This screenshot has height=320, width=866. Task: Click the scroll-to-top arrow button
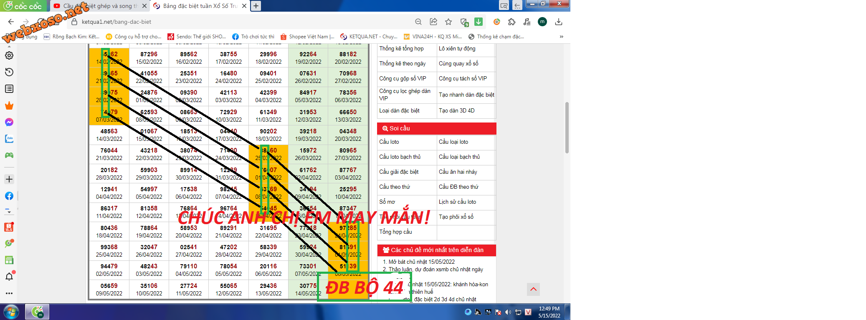[x=533, y=289]
